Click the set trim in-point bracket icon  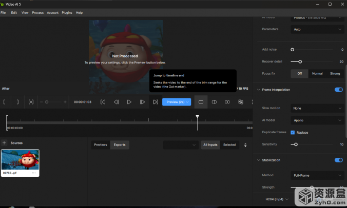click(x=5, y=102)
